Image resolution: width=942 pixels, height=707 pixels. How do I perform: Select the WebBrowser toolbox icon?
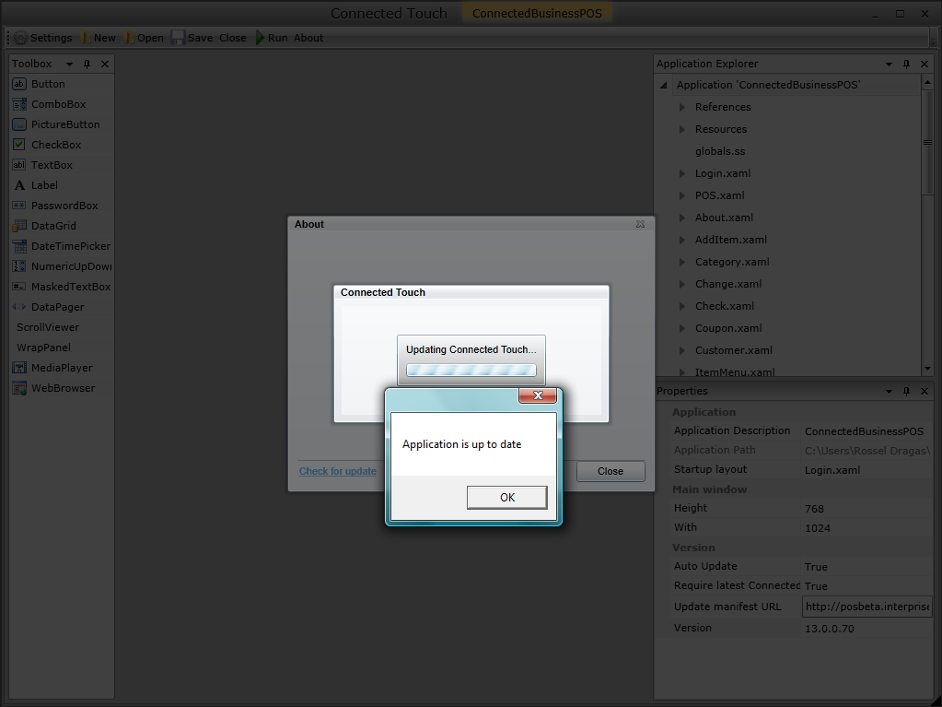[19, 388]
